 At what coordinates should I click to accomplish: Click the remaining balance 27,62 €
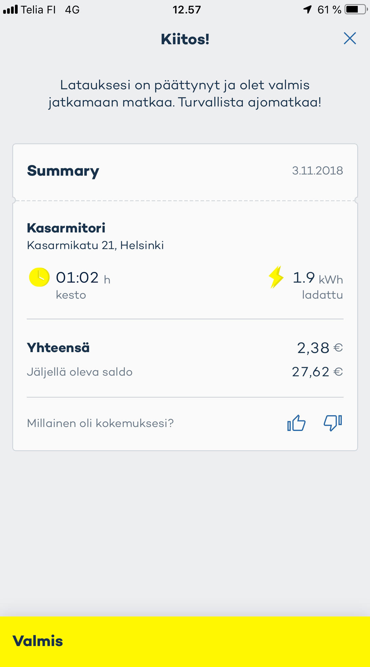(317, 372)
